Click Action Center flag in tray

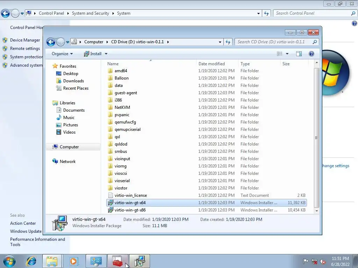306,261
